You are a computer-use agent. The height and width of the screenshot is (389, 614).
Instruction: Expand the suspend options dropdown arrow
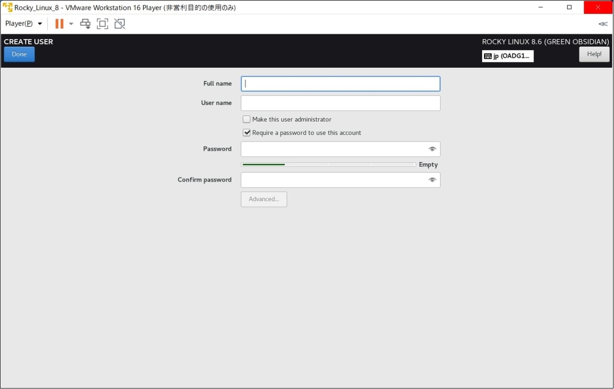[x=71, y=24]
